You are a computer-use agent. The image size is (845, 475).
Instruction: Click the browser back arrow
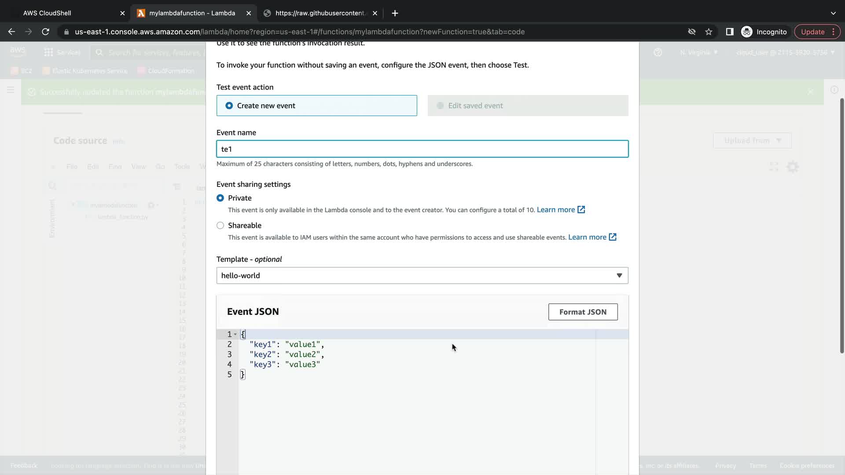[x=12, y=32]
